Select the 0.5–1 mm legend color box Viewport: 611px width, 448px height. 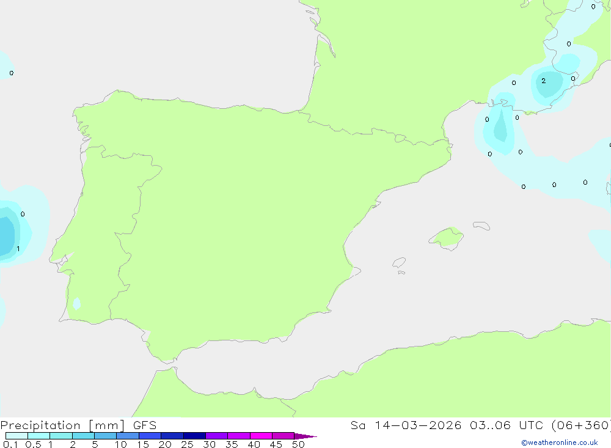point(39,436)
